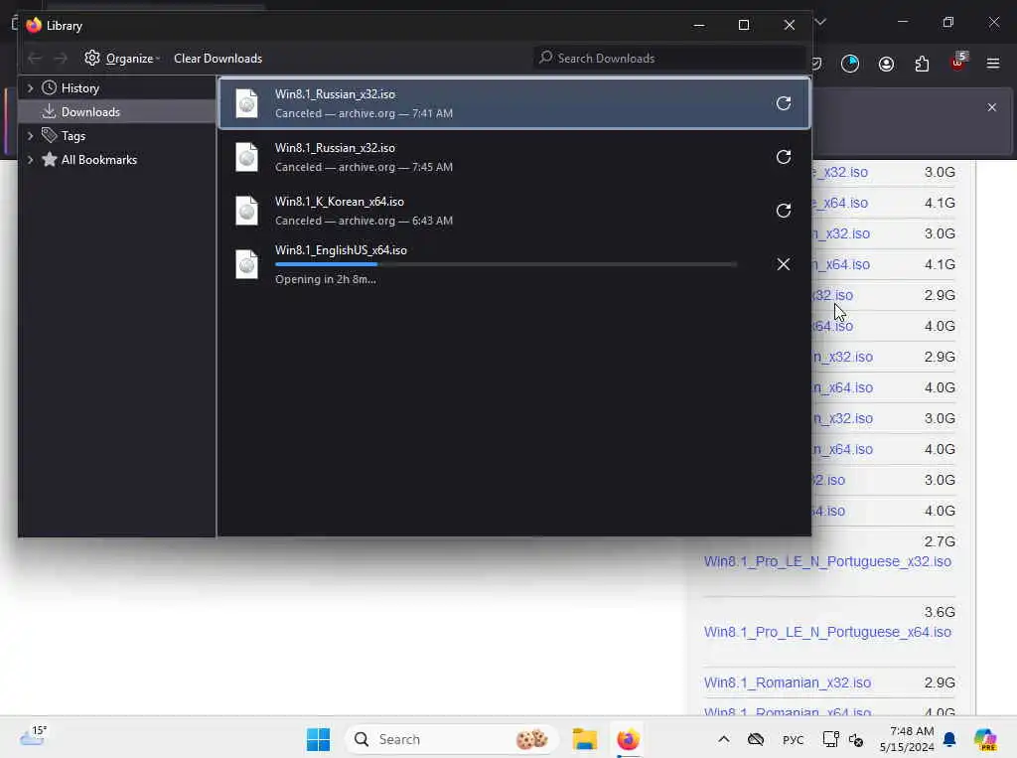Click the Win8.1_EnglishUS_x64.iso progress bar
1017x758 pixels.
(506, 264)
